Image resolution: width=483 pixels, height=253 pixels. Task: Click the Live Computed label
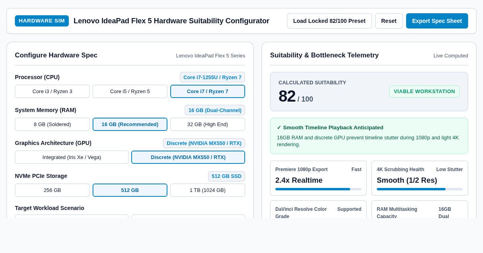[451, 55]
